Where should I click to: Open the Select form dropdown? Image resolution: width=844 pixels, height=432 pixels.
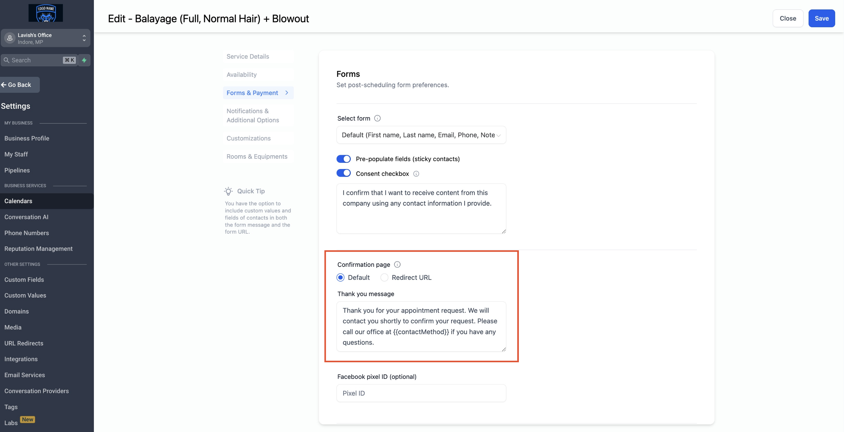(421, 135)
